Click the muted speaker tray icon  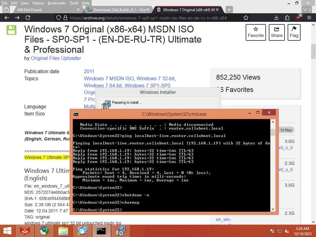click(x=287, y=231)
